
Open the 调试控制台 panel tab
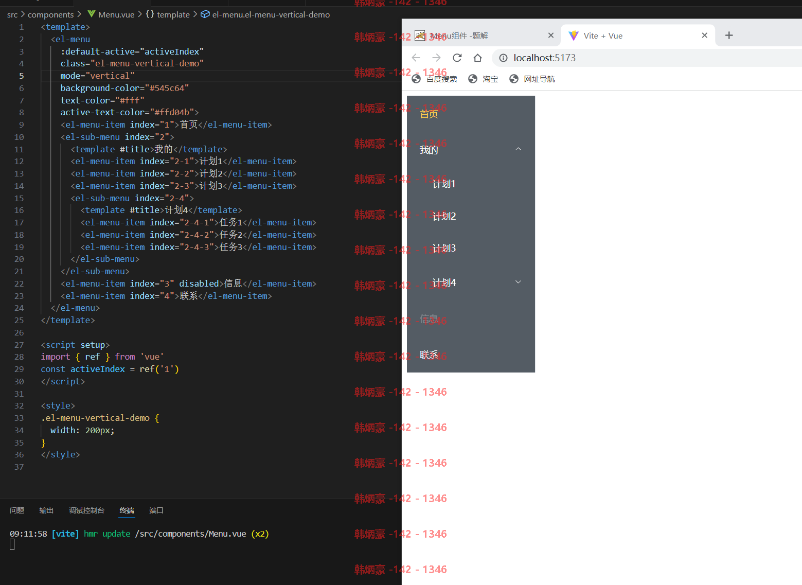(x=86, y=510)
